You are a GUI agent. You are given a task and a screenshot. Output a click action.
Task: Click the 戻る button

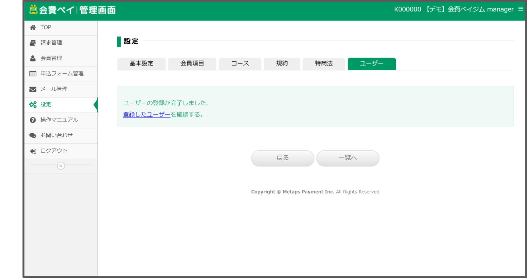(283, 158)
